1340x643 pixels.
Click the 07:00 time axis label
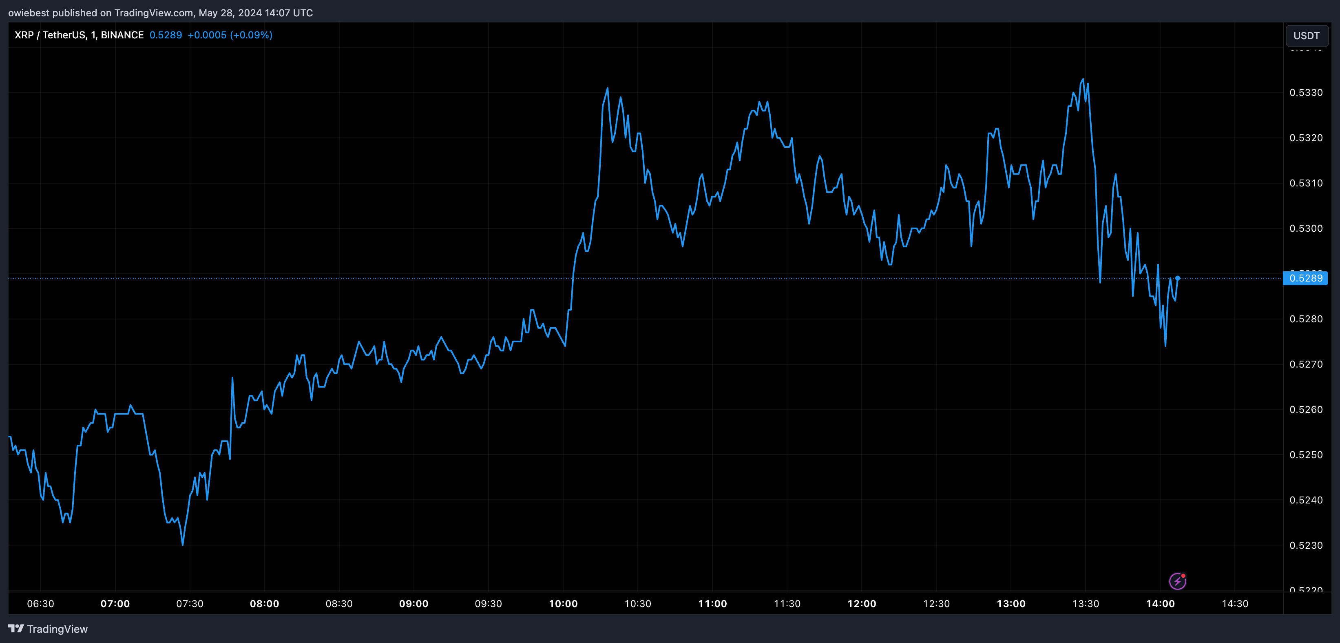pyautogui.click(x=115, y=603)
